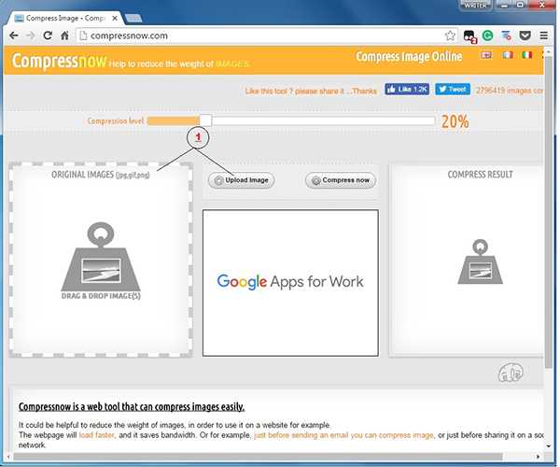Click the extension icon left of Pocket

506,35
